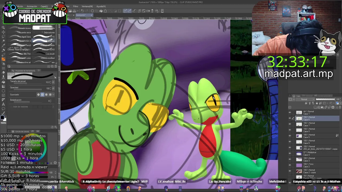The image size is (342, 192).
Task: Hide the Capa 8 layer
Action: (290, 130)
